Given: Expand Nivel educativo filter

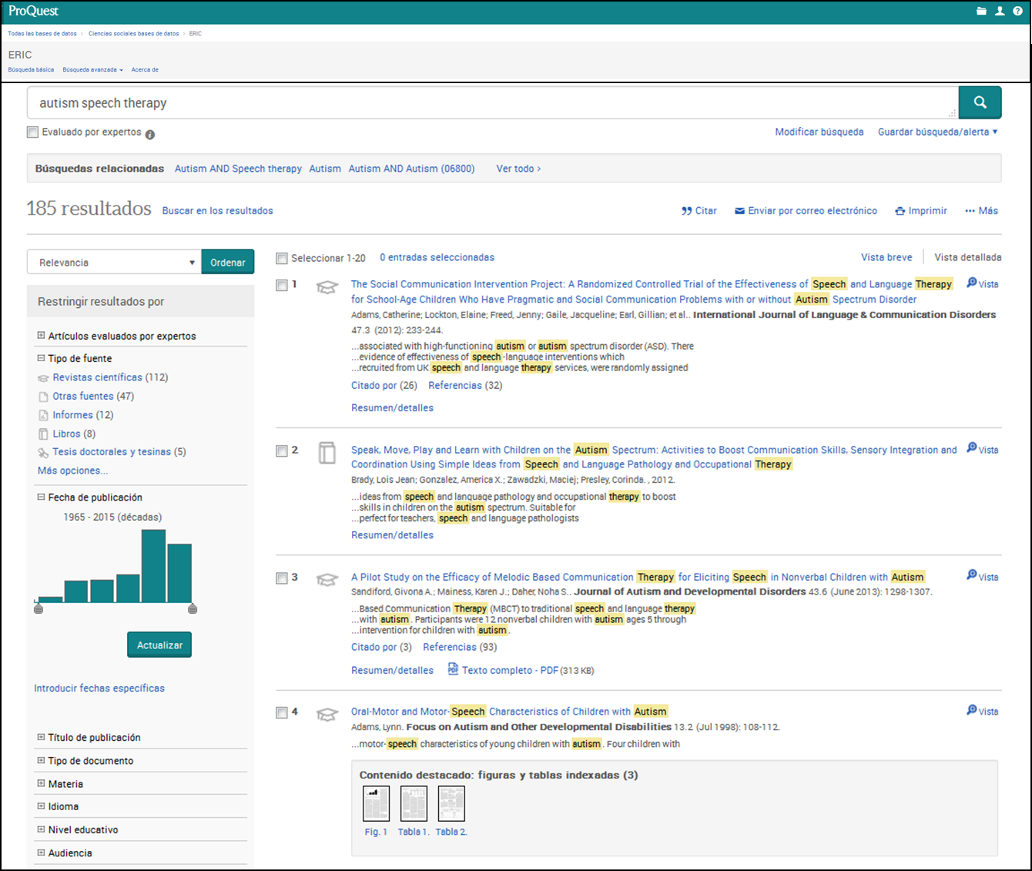Looking at the screenshot, I should click(x=41, y=829).
